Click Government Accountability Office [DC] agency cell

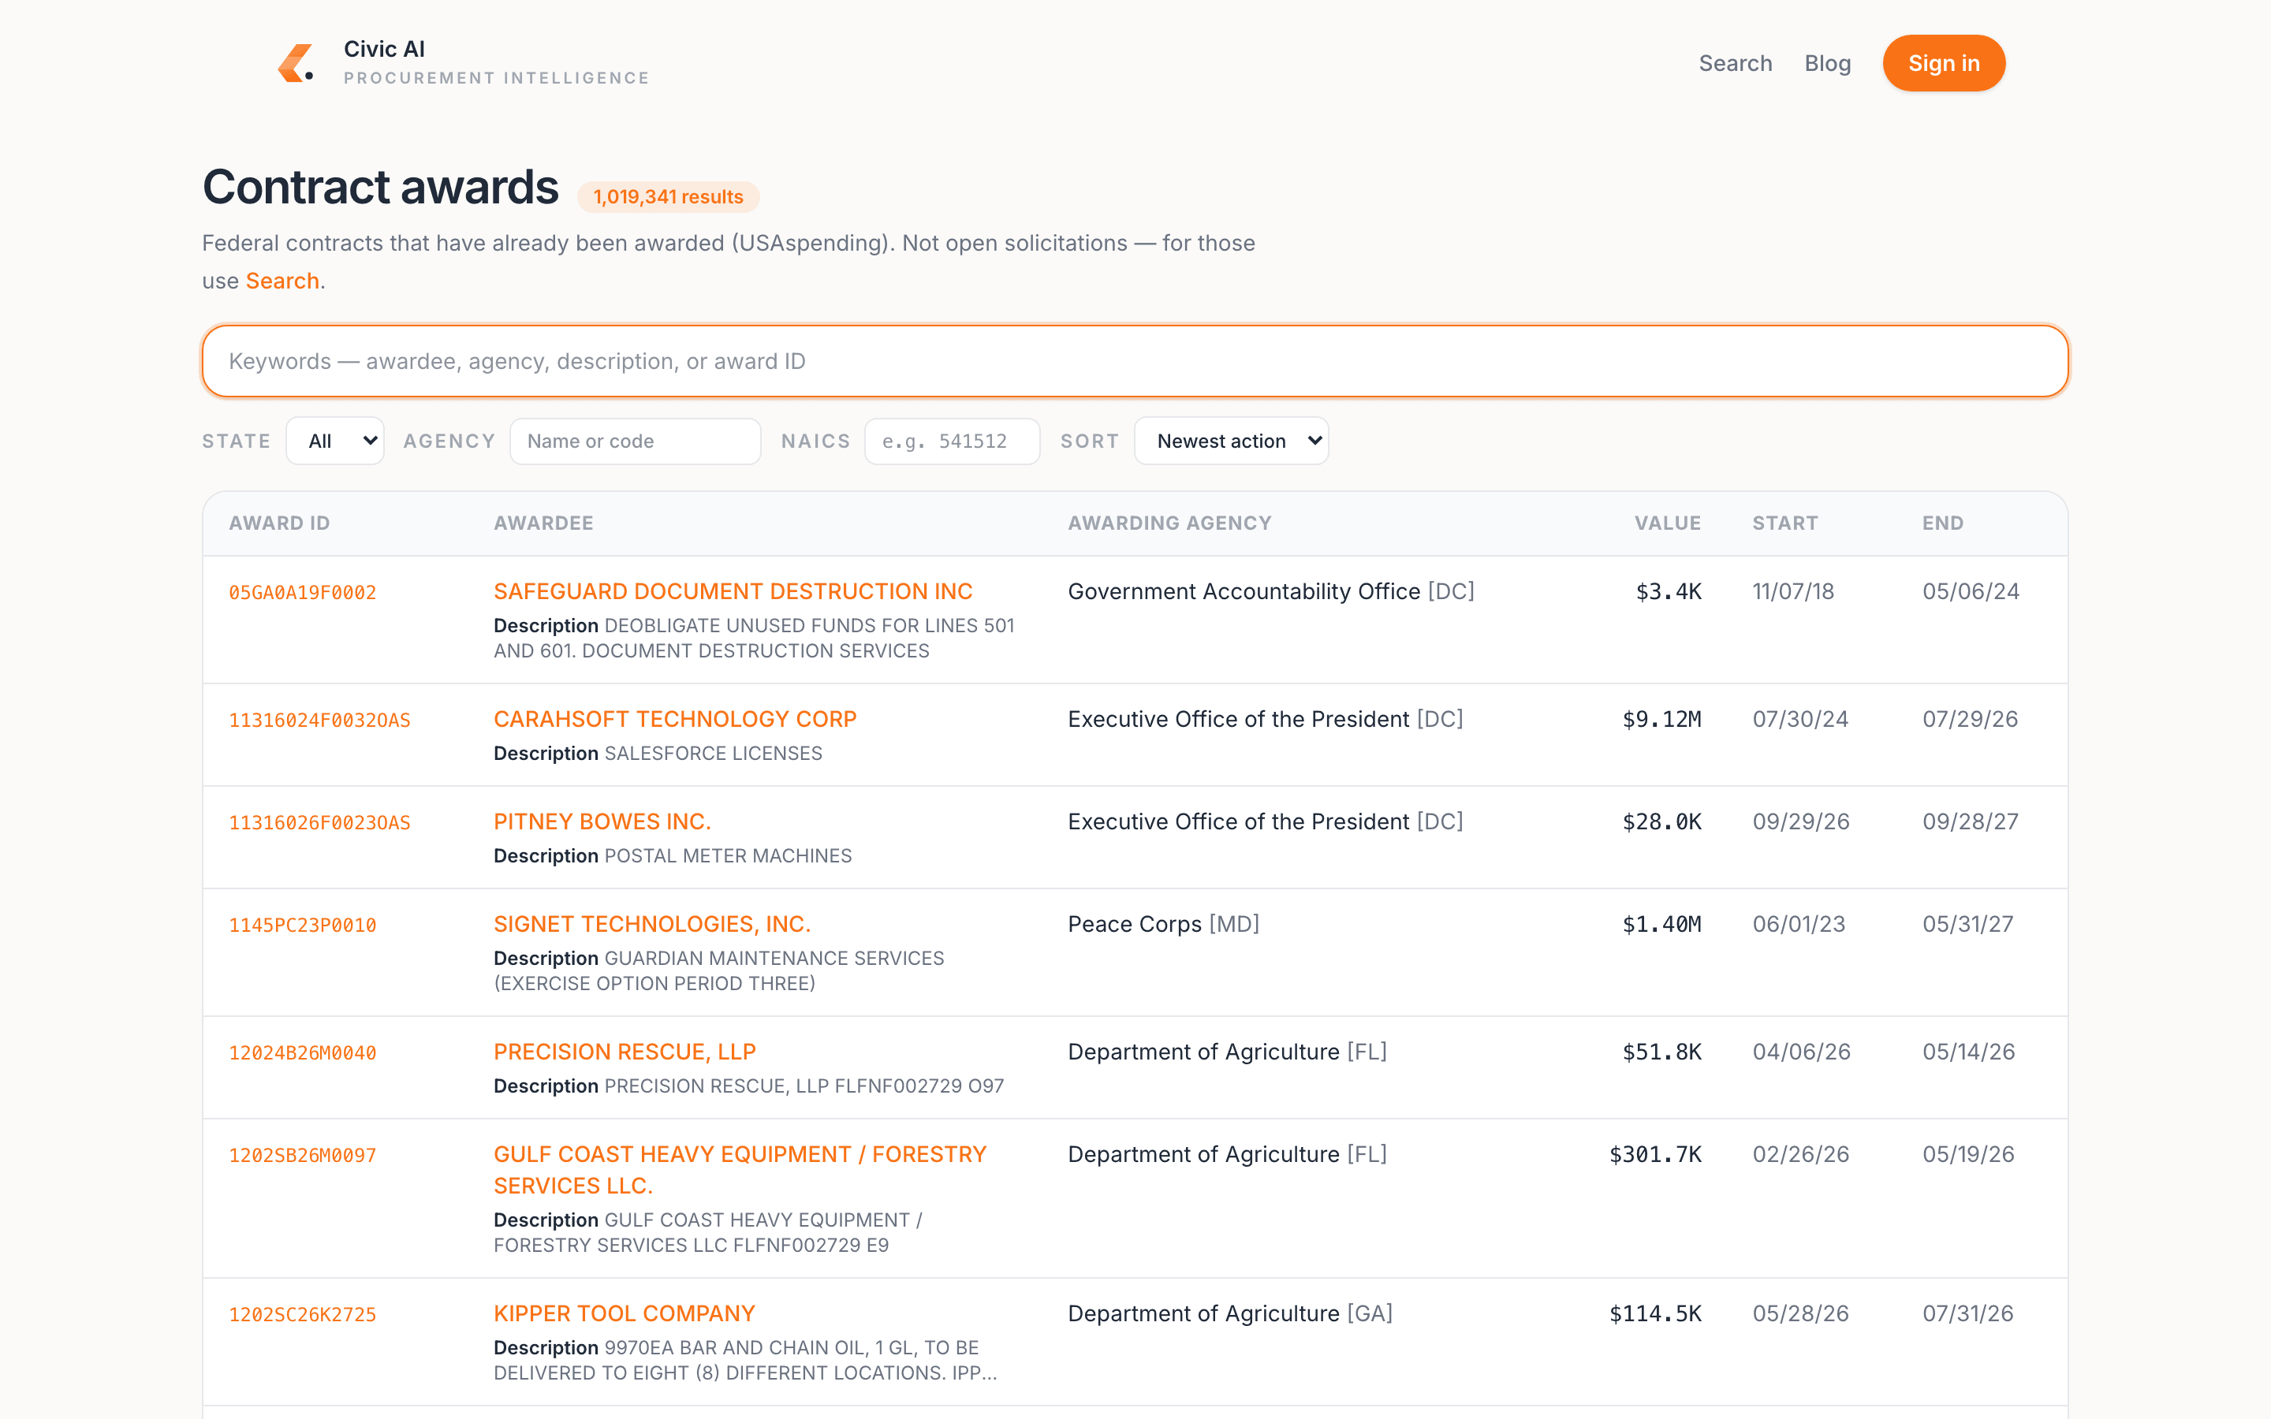1270,591
